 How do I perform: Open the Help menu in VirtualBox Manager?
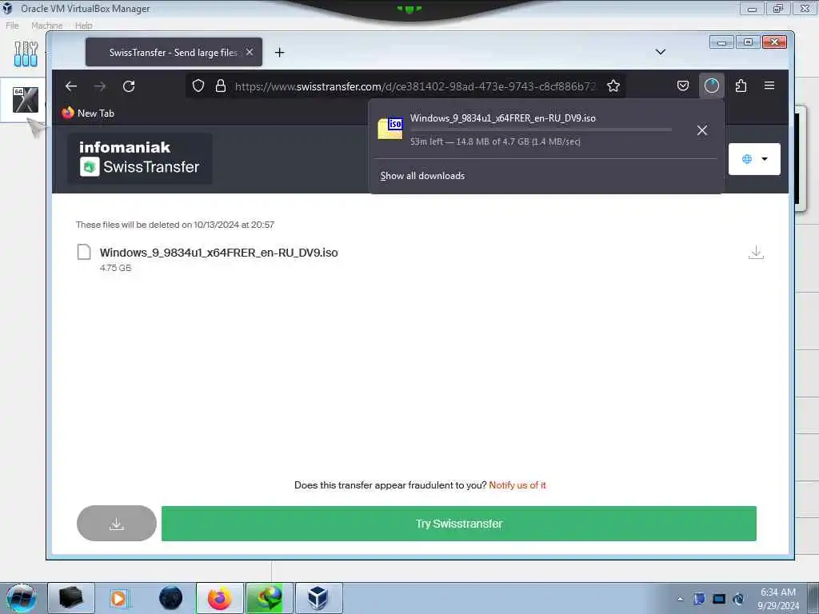pyautogui.click(x=83, y=26)
